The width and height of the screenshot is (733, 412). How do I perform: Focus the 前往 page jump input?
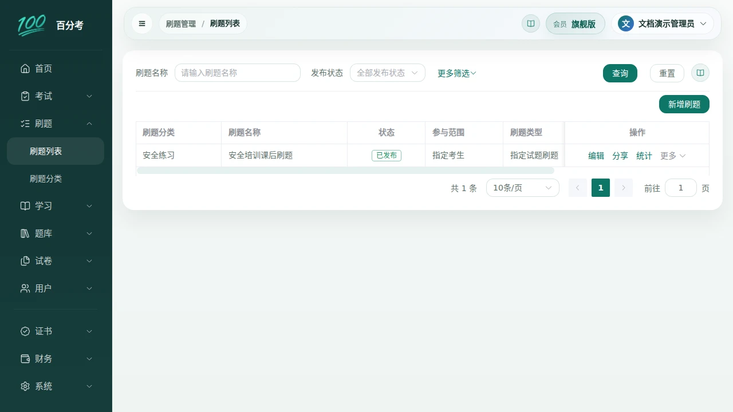click(681, 188)
